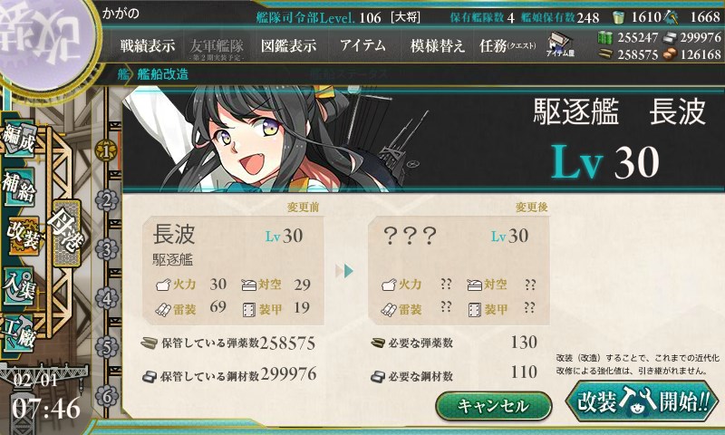The height and width of the screenshot is (435, 725).
Task: Start remodel with 改装開始 button
Action: point(643,401)
